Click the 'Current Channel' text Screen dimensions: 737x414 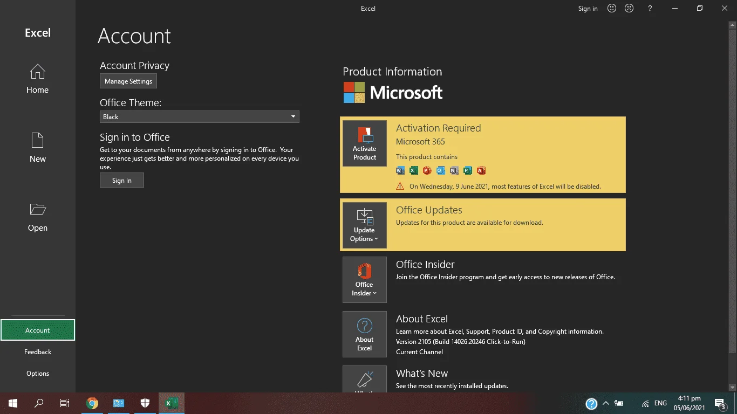[x=419, y=352]
